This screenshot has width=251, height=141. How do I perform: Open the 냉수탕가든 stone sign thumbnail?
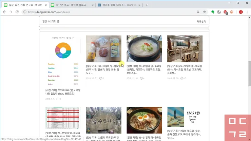pyautogui.click(x=104, y=120)
